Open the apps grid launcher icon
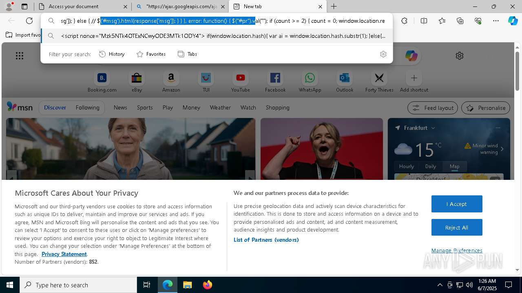The width and height of the screenshot is (522, 293). (20, 56)
